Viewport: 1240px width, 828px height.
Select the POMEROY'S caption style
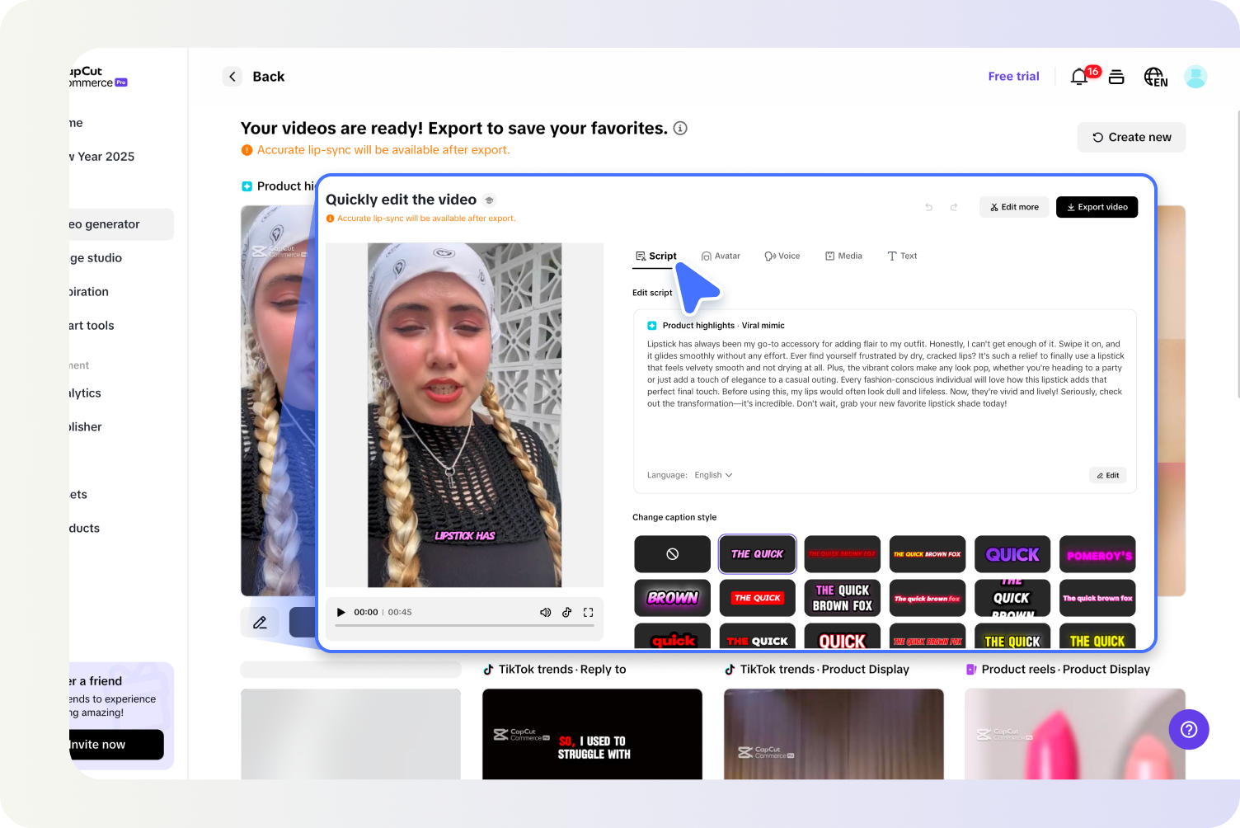1097,553
